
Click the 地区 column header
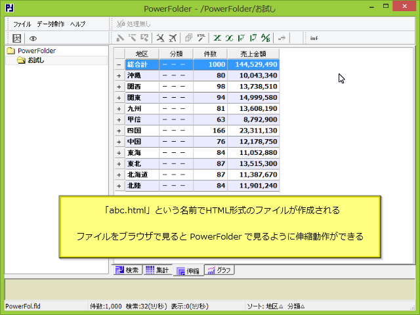pos(142,54)
